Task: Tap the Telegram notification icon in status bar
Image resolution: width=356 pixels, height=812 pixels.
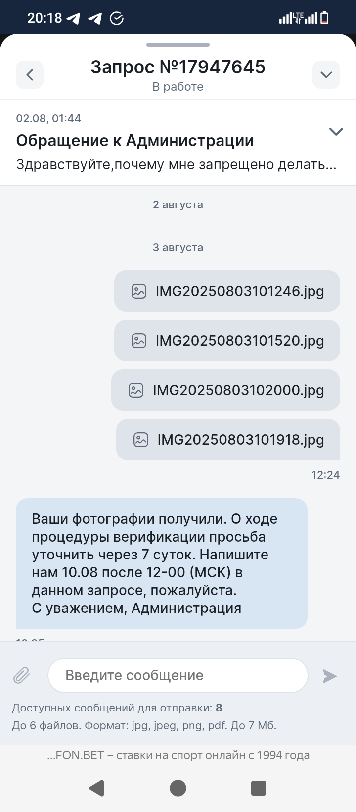Action: coord(73,18)
